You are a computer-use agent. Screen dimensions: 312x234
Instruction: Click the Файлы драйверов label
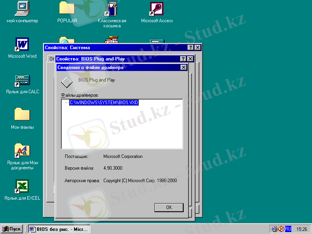[x=80, y=95]
